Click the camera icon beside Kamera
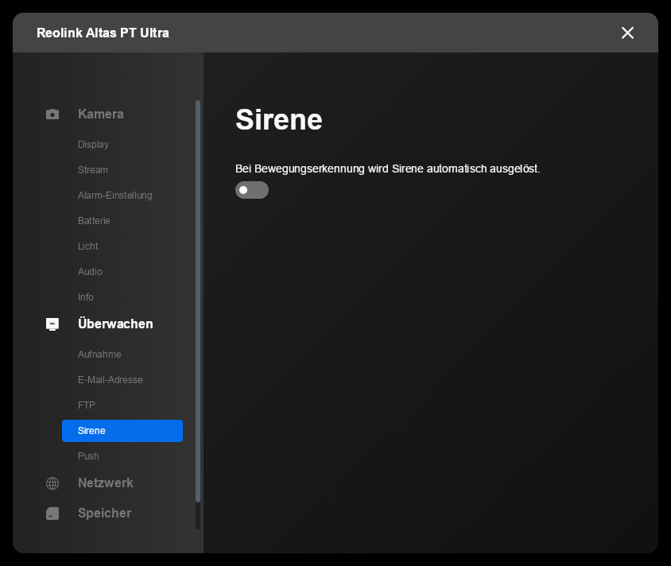 tap(52, 114)
